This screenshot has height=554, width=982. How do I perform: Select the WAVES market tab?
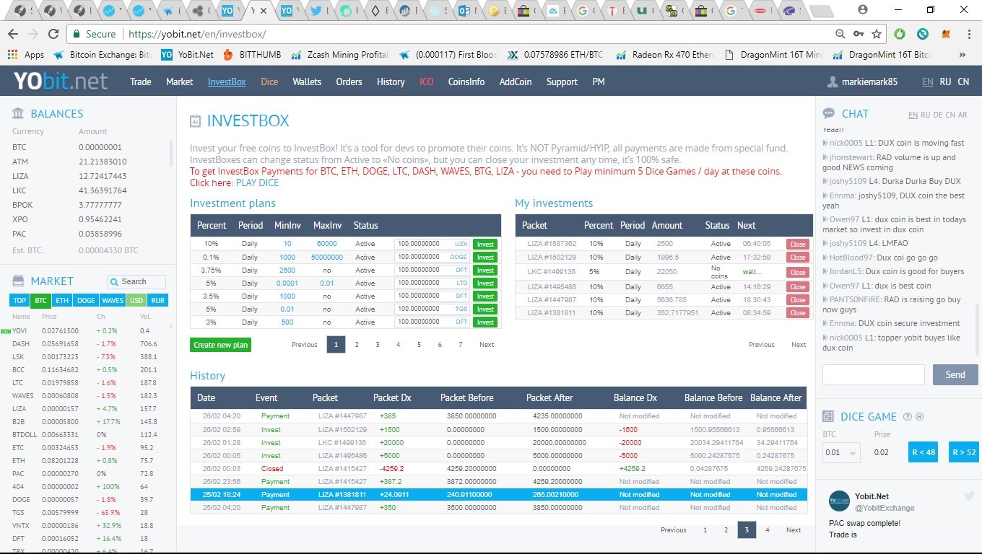pyautogui.click(x=113, y=301)
